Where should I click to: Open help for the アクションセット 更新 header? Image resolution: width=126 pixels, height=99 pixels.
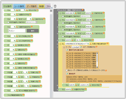[83, 10]
